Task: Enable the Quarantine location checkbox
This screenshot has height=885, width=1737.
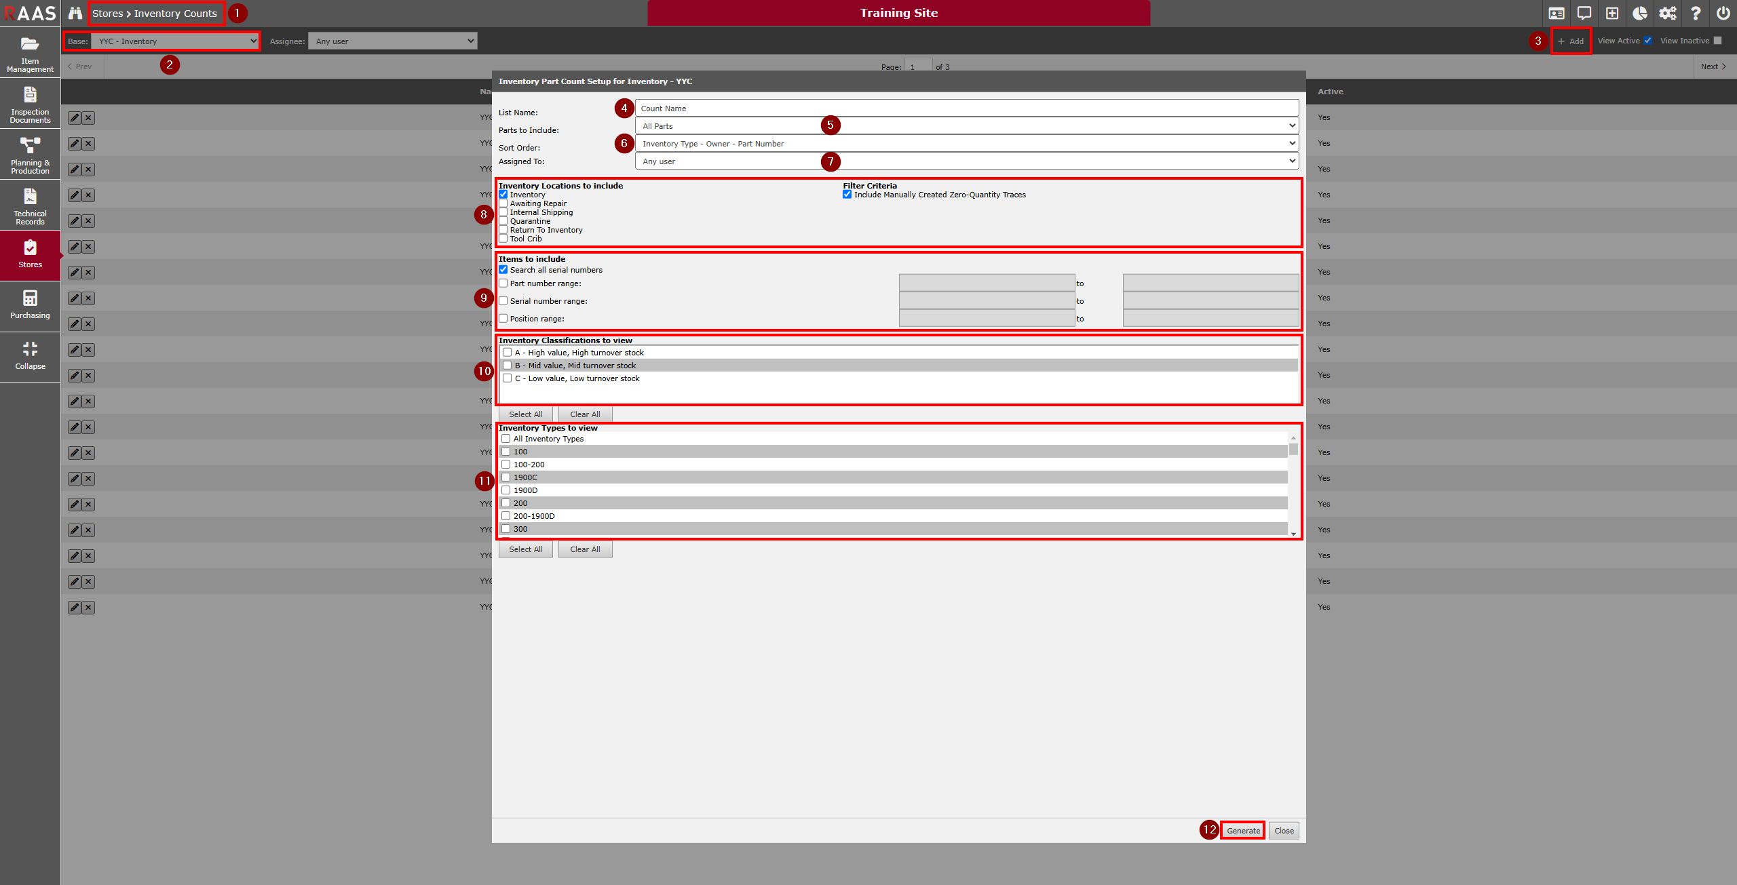Action: 503,221
